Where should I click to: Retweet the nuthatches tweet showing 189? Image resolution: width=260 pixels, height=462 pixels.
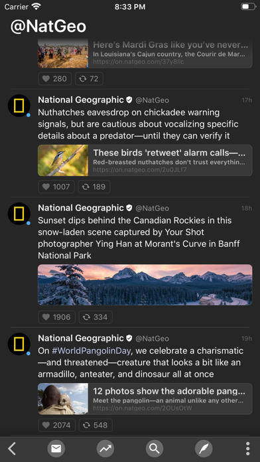coord(94,187)
